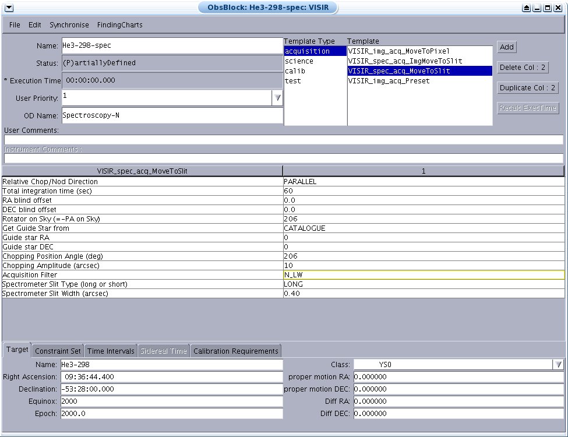The image size is (568, 437).
Task: Select VISIR_spec_acq_ImgMoveToSlit template
Action: coord(420,61)
